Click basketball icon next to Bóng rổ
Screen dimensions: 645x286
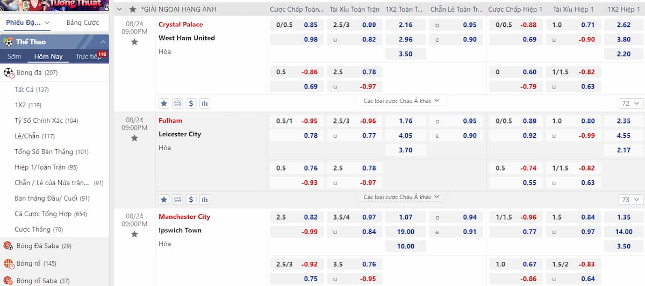9,263
